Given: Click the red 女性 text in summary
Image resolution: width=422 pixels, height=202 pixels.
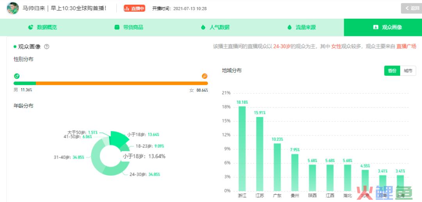Looking at the screenshot, I should [336, 46].
